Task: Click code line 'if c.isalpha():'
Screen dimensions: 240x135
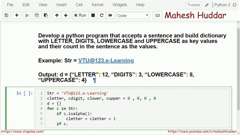Action: (74, 114)
